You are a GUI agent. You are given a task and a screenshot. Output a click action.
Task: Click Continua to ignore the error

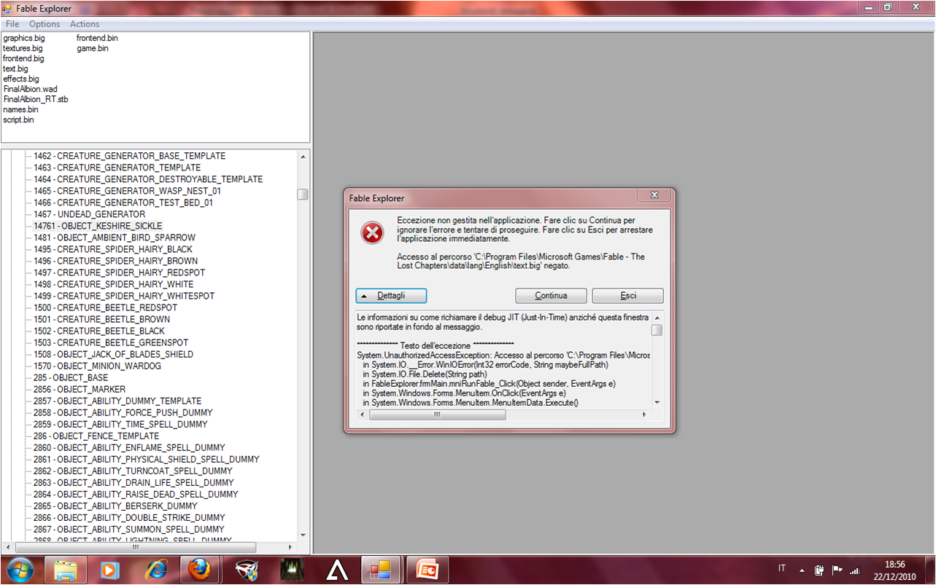pos(551,296)
